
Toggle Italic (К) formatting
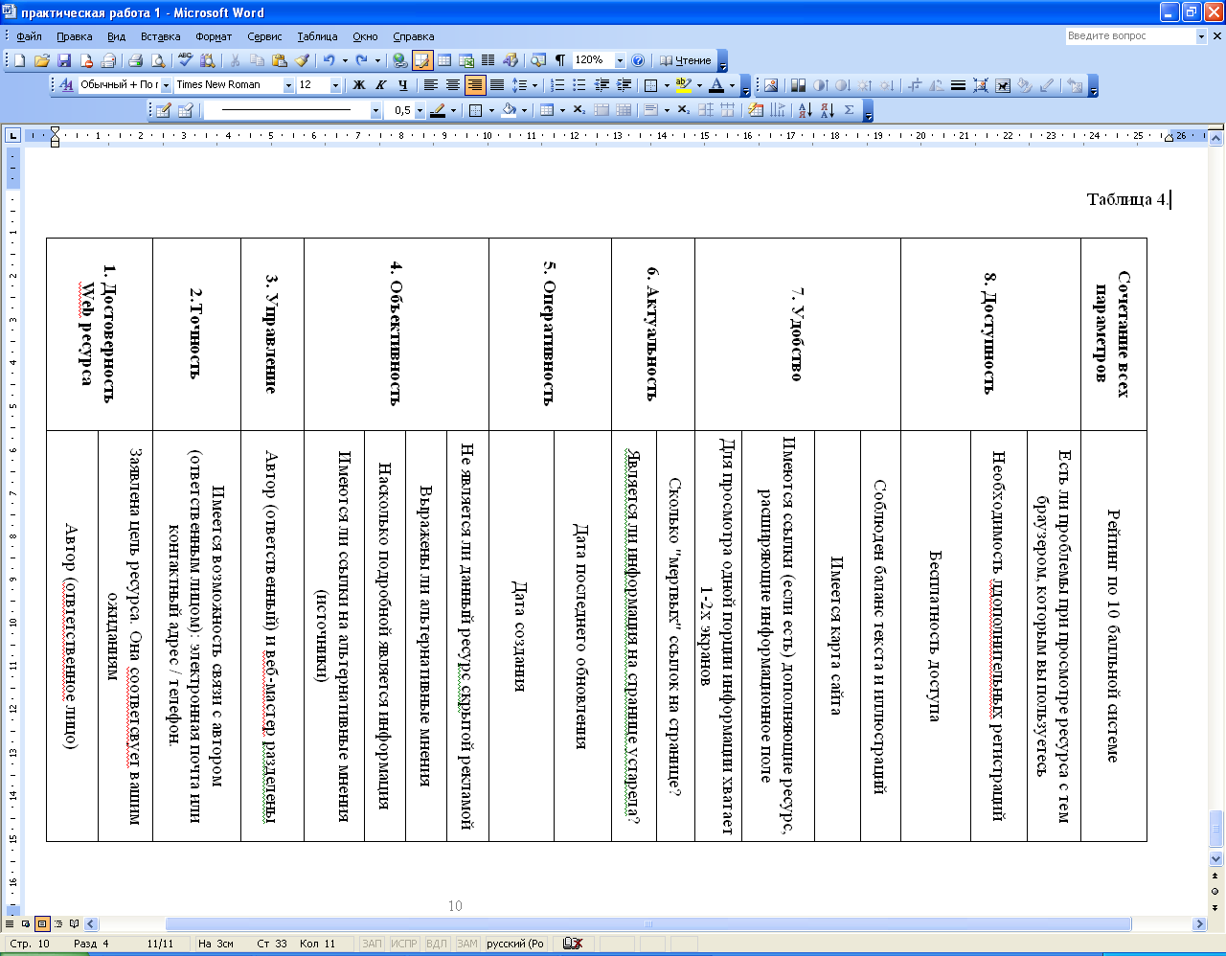point(380,84)
